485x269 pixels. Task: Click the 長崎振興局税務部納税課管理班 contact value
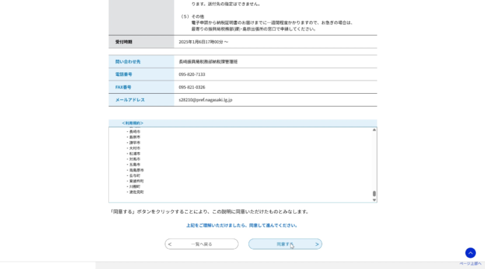(x=208, y=62)
